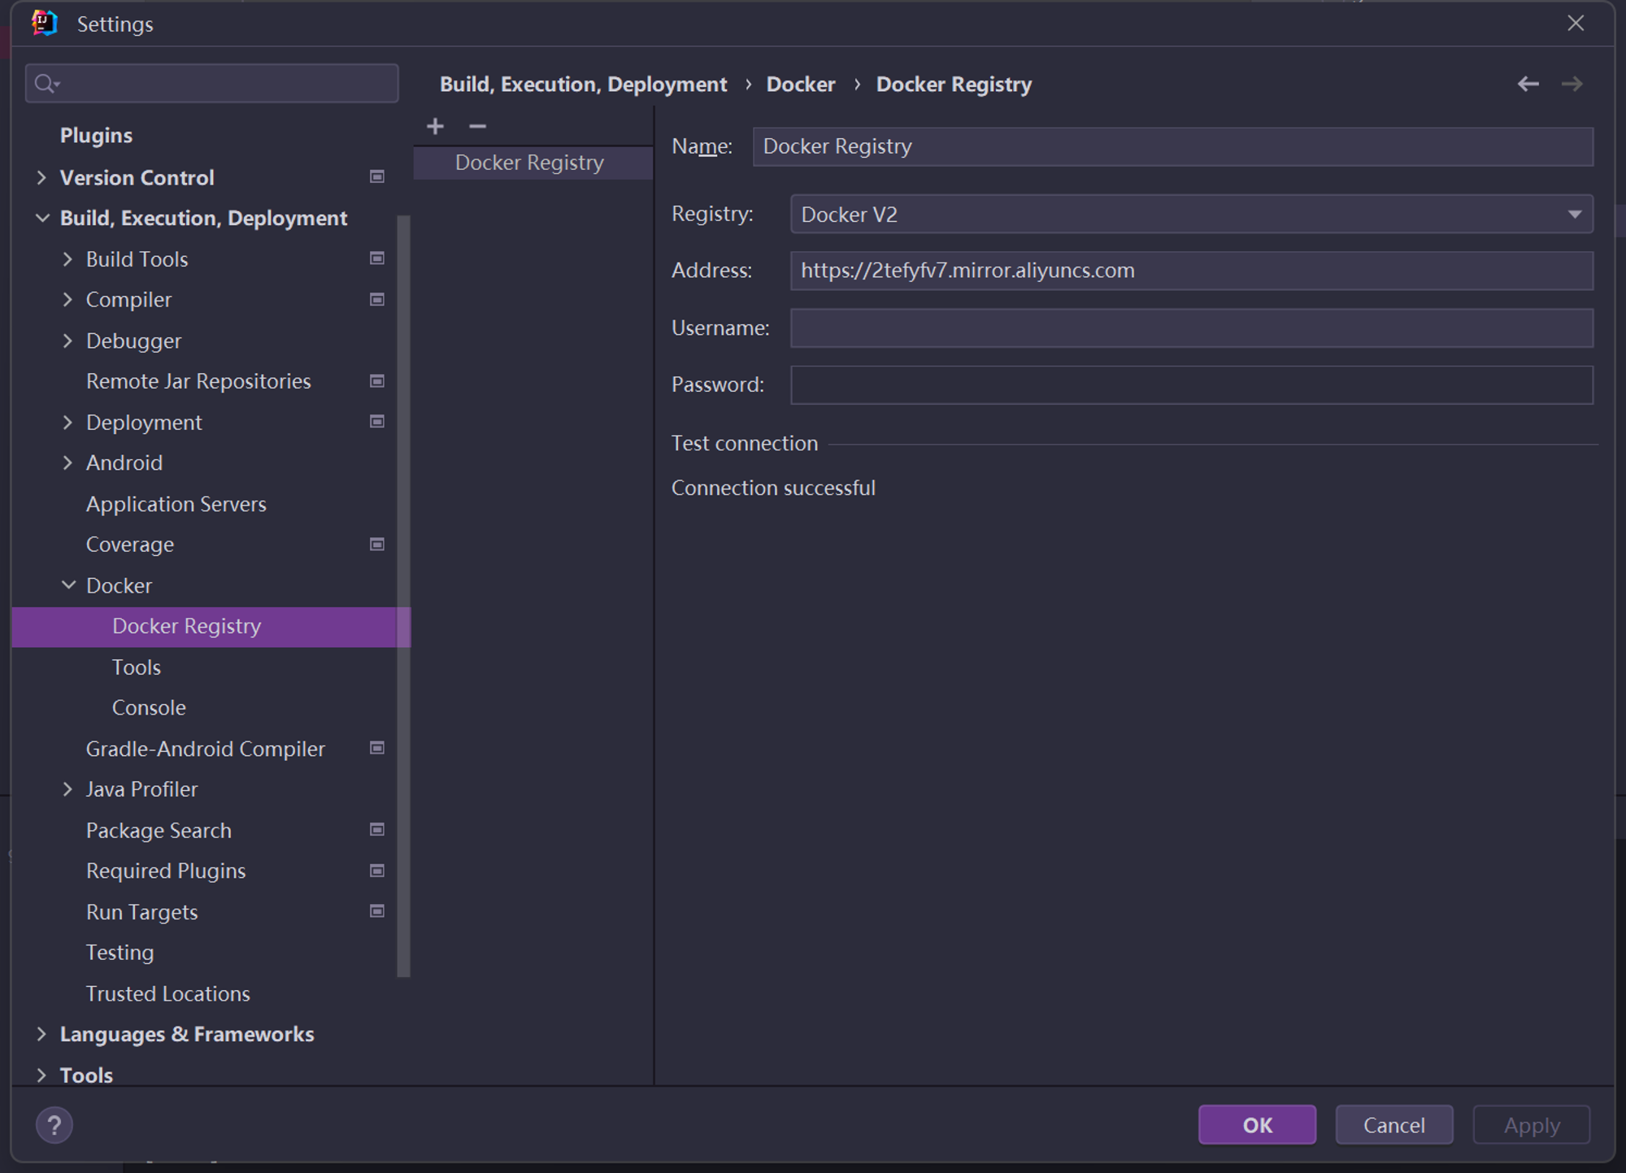This screenshot has height=1173, width=1626.
Task: Select Plugins in settings tree
Action: (96, 135)
